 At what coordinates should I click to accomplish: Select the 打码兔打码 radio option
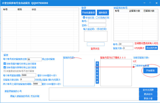point(97,17)
